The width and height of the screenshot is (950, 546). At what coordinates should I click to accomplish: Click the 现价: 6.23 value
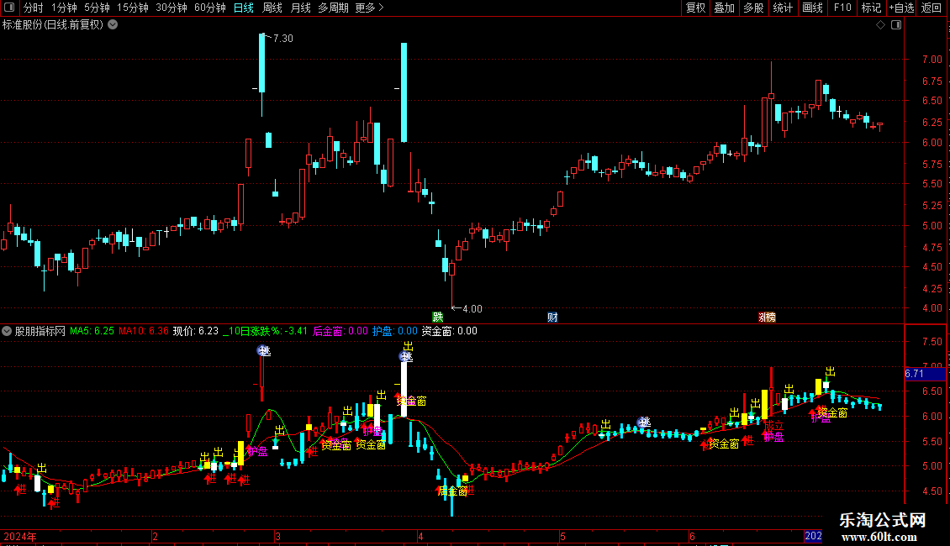point(195,331)
